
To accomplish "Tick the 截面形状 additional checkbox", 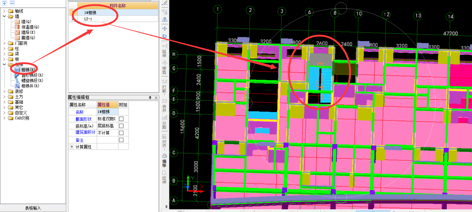I will coord(121,119).
